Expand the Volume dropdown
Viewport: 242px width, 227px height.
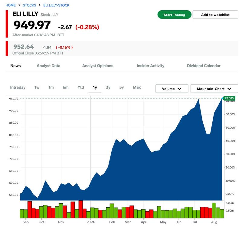click(172, 89)
